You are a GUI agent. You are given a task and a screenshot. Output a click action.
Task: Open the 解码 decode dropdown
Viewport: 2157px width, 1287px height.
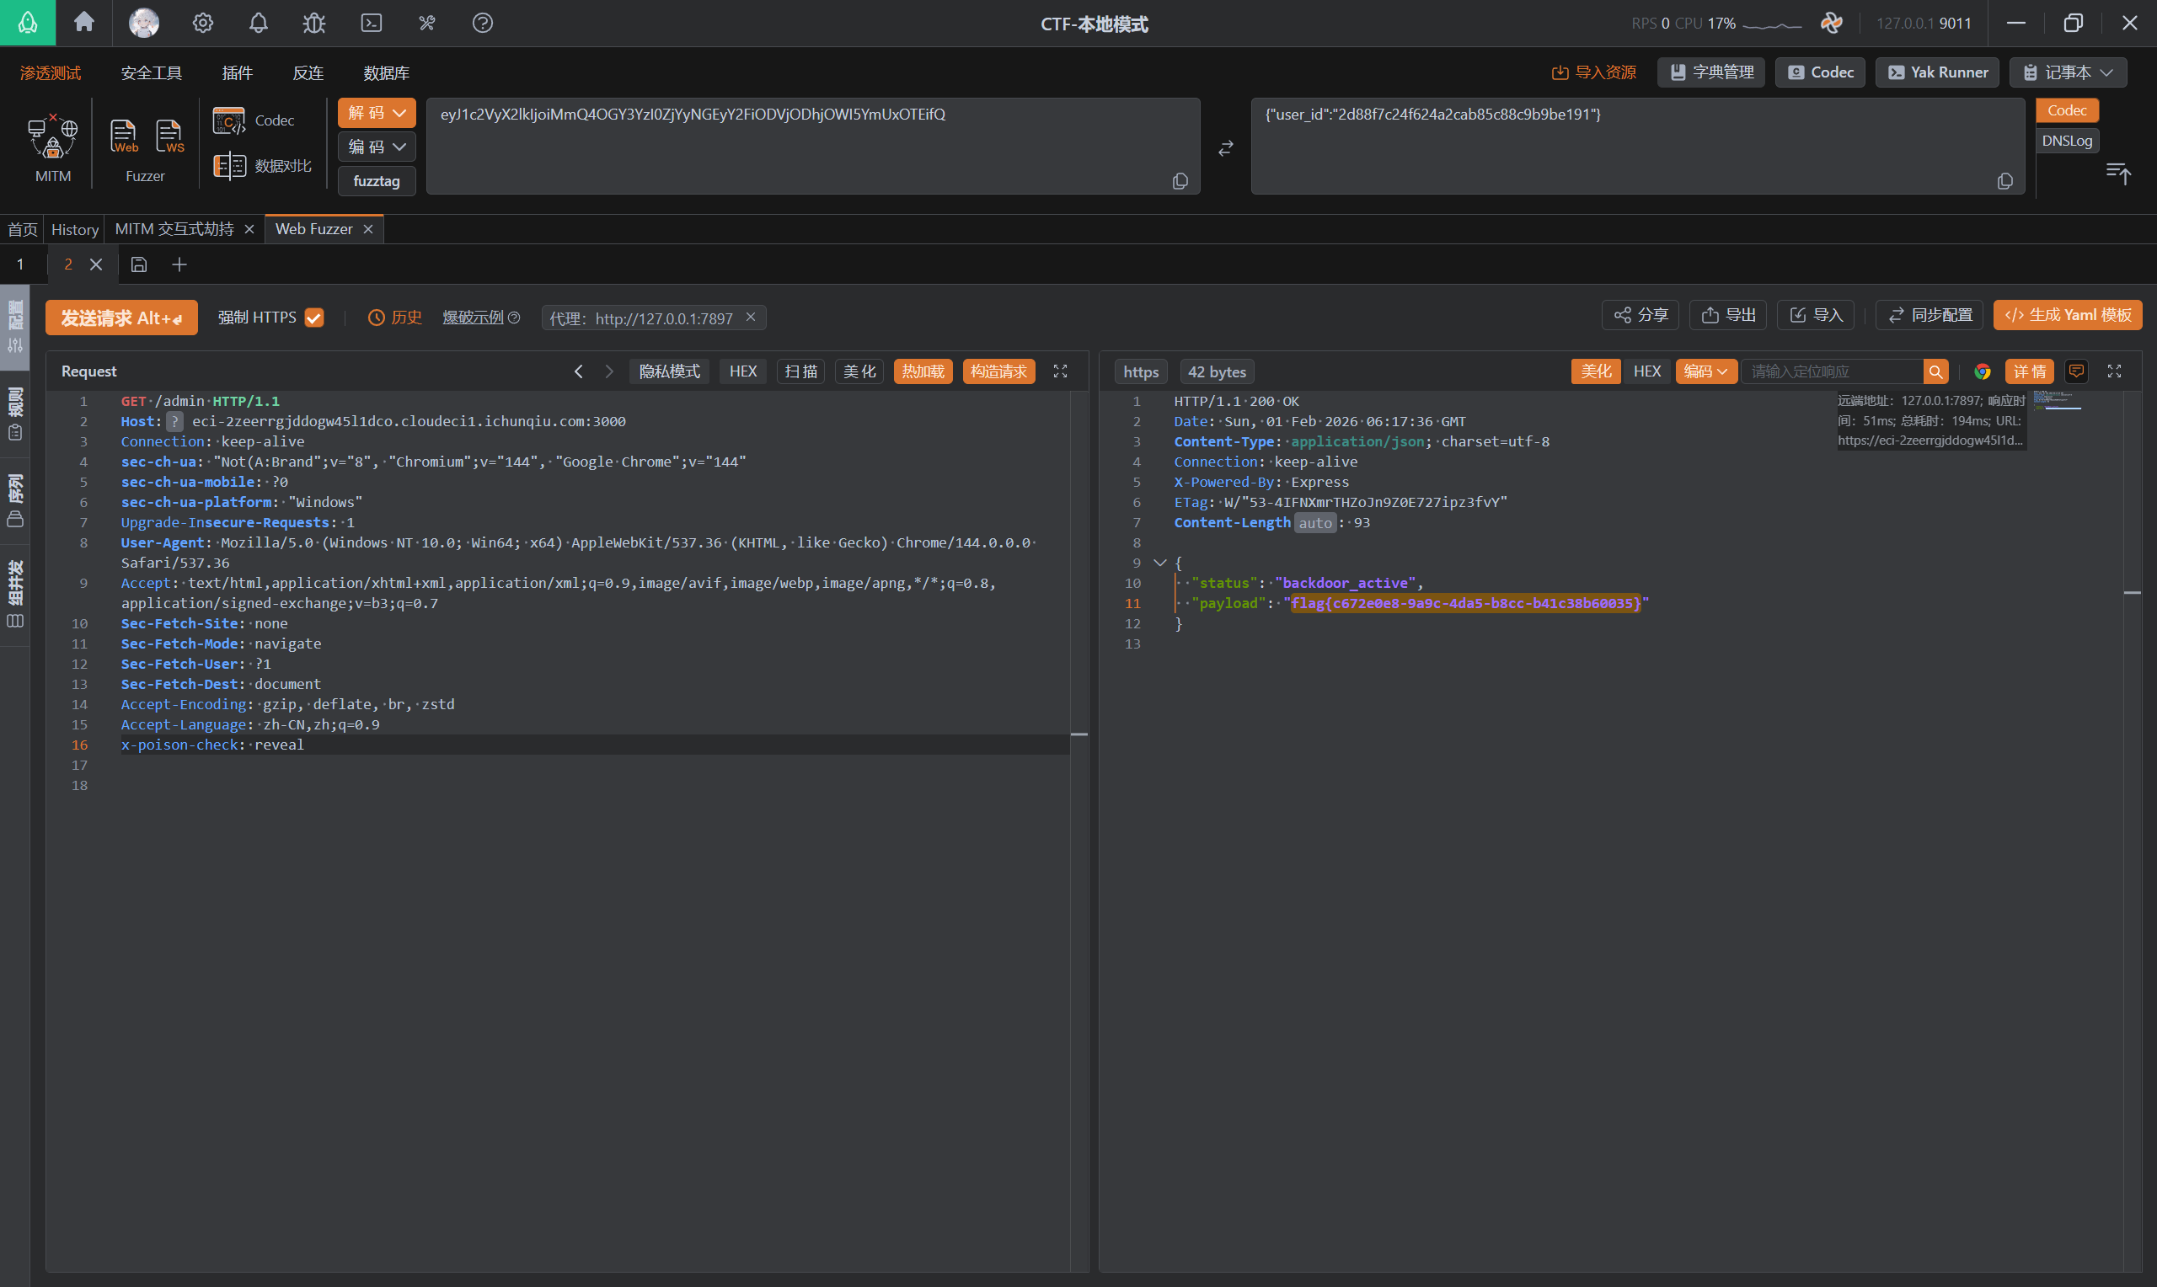tap(377, 113)
